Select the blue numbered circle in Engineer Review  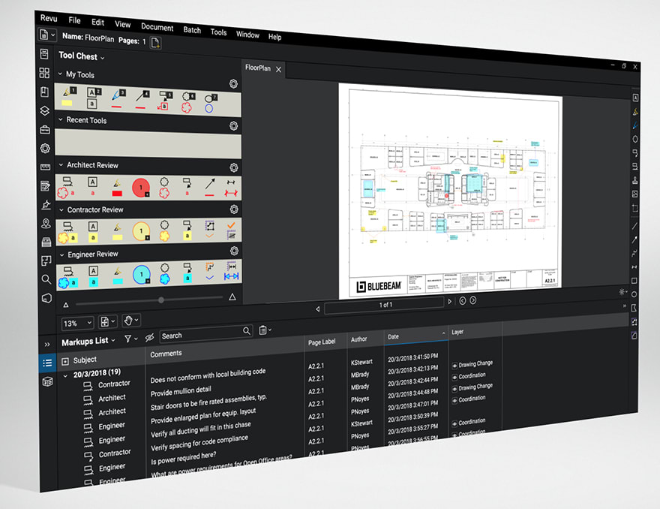pos(142,275)
